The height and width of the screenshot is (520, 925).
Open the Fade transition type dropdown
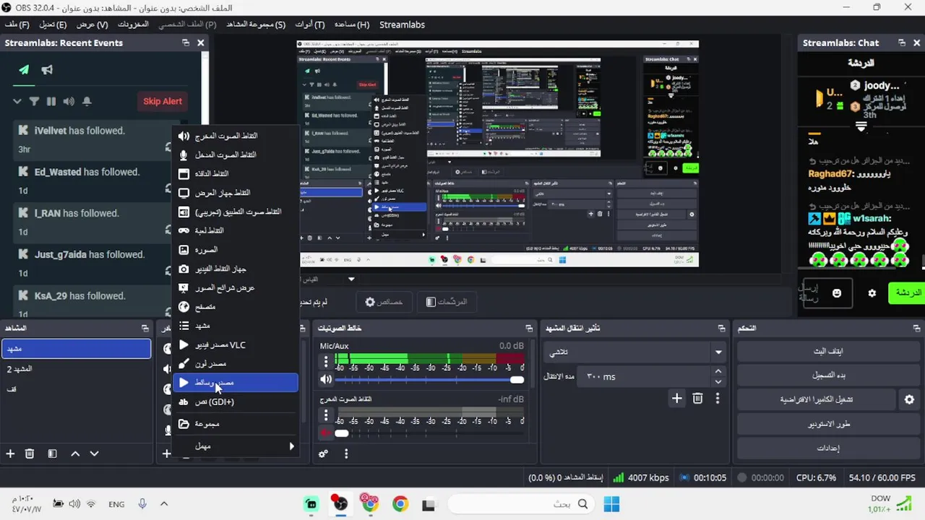635,352
